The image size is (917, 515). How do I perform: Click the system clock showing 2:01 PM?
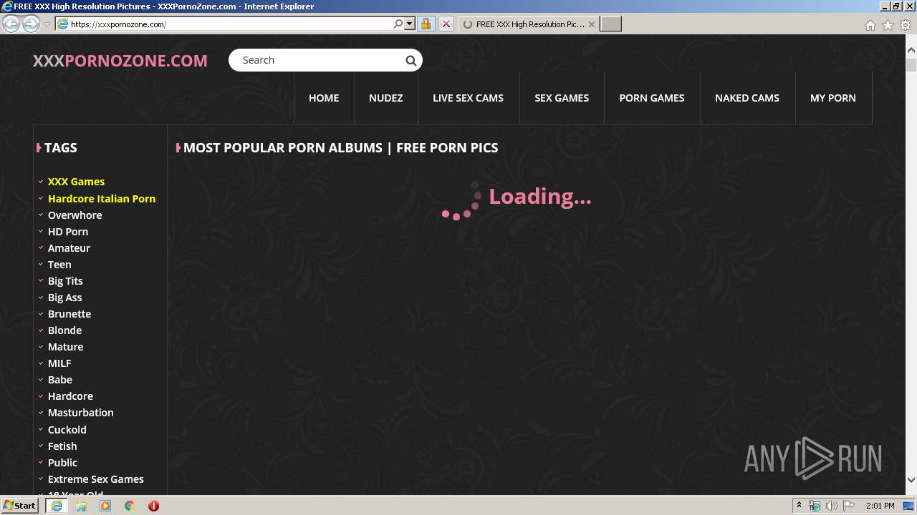pyautogui.click(x=880, y=506)
